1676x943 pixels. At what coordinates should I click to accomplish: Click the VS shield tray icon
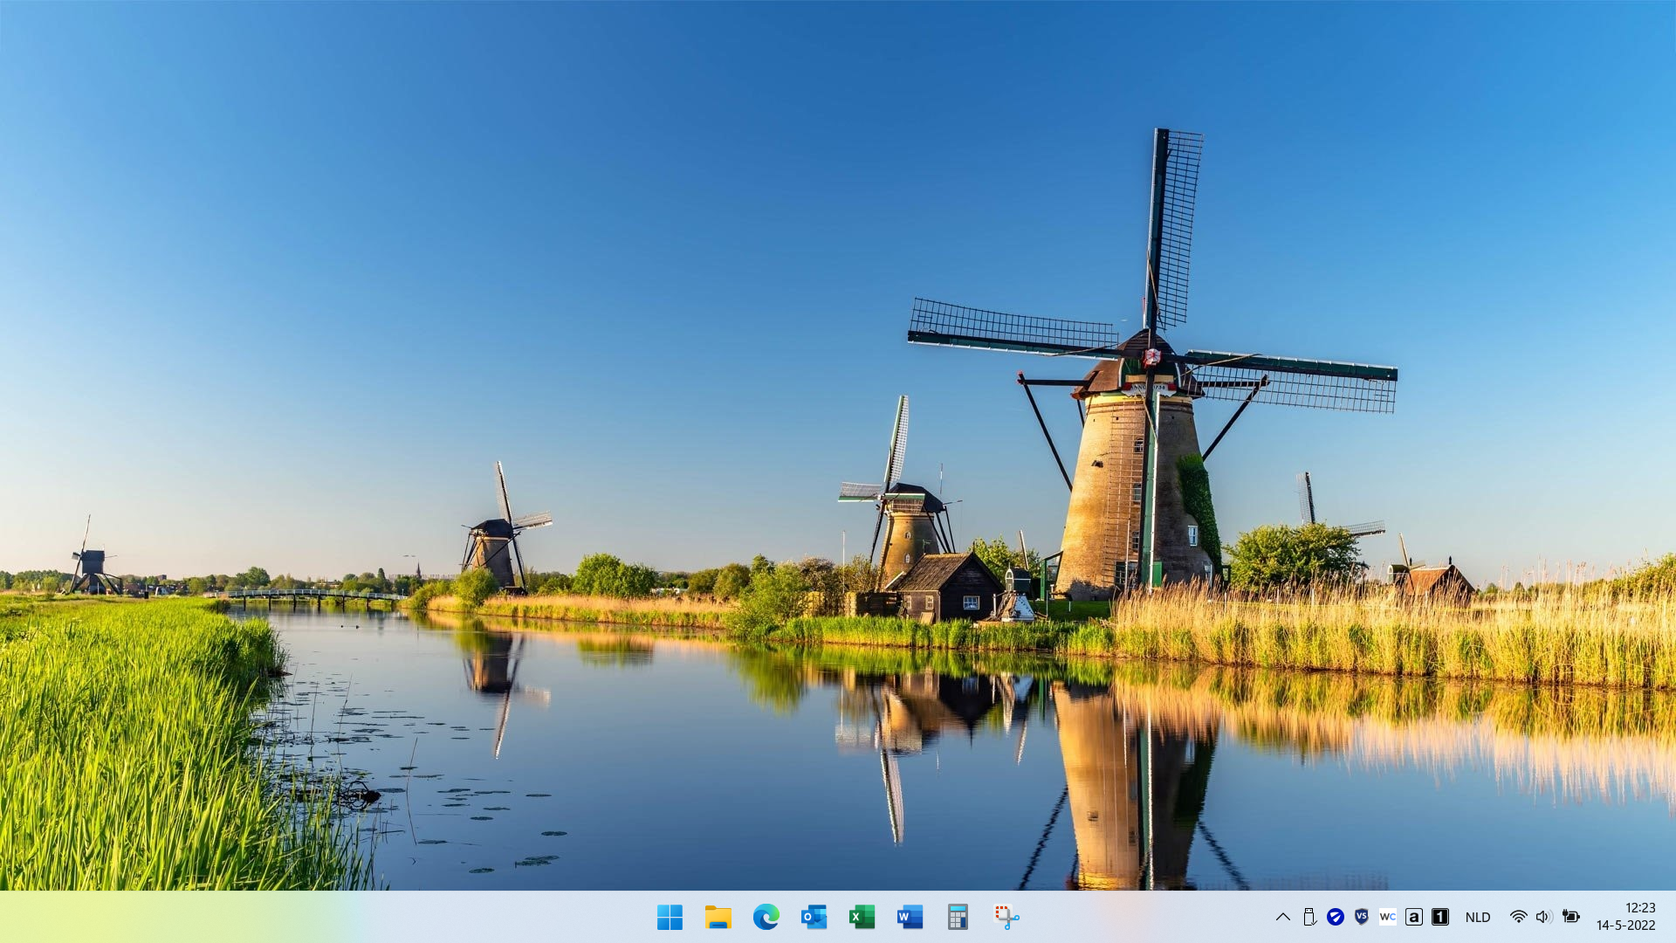1361,917
